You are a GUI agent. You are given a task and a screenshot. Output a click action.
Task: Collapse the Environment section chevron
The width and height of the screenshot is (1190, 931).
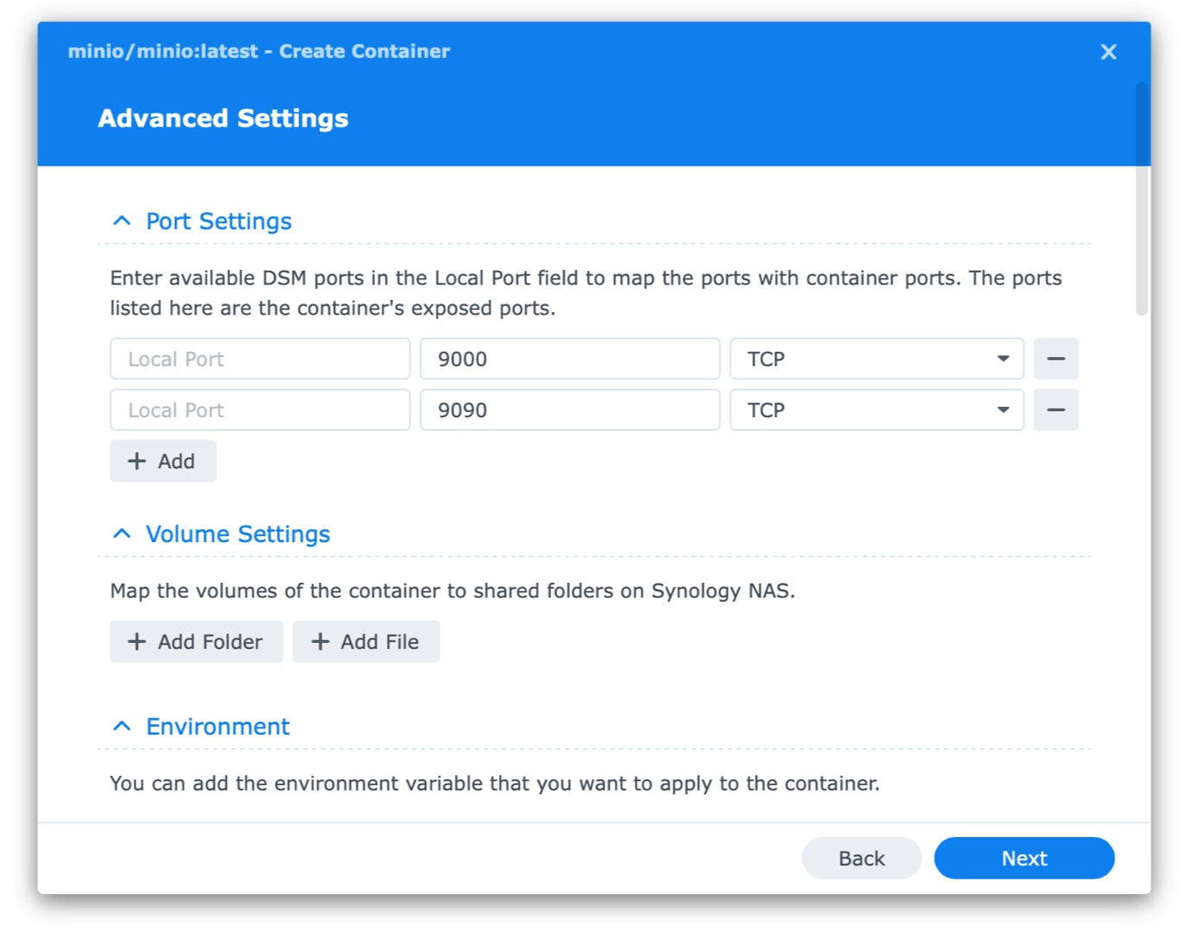[122, 726]
